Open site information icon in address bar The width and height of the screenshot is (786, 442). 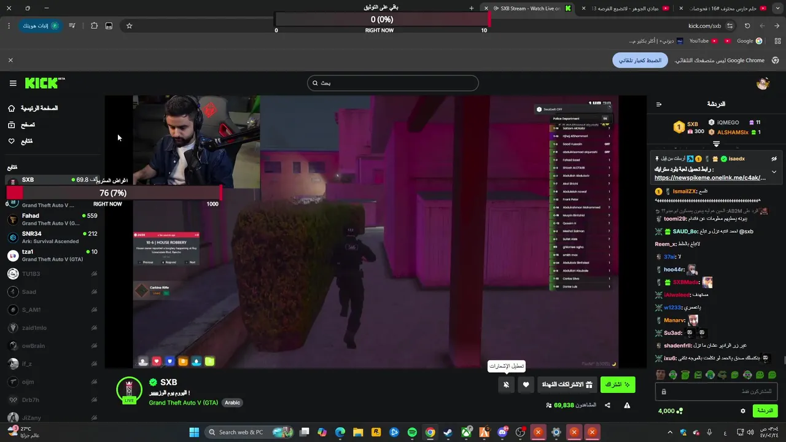point(730,26)
